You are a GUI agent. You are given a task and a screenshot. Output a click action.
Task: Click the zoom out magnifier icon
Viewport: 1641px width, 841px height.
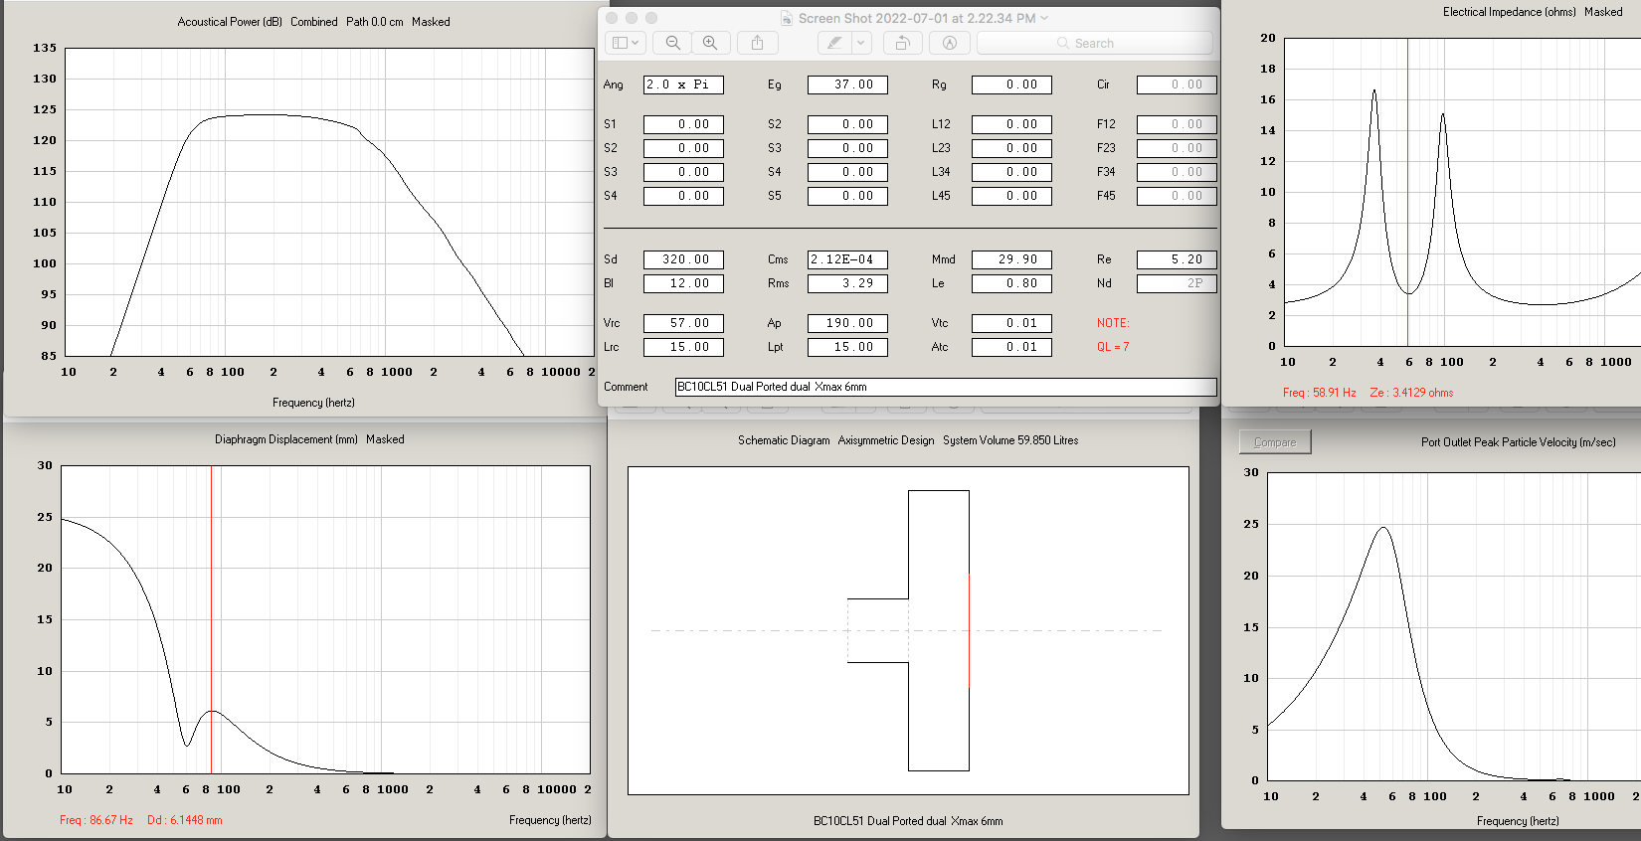673,43
